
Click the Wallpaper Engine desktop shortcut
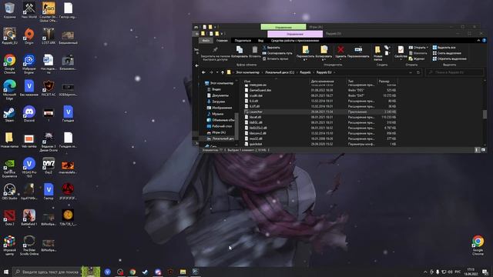29,64
